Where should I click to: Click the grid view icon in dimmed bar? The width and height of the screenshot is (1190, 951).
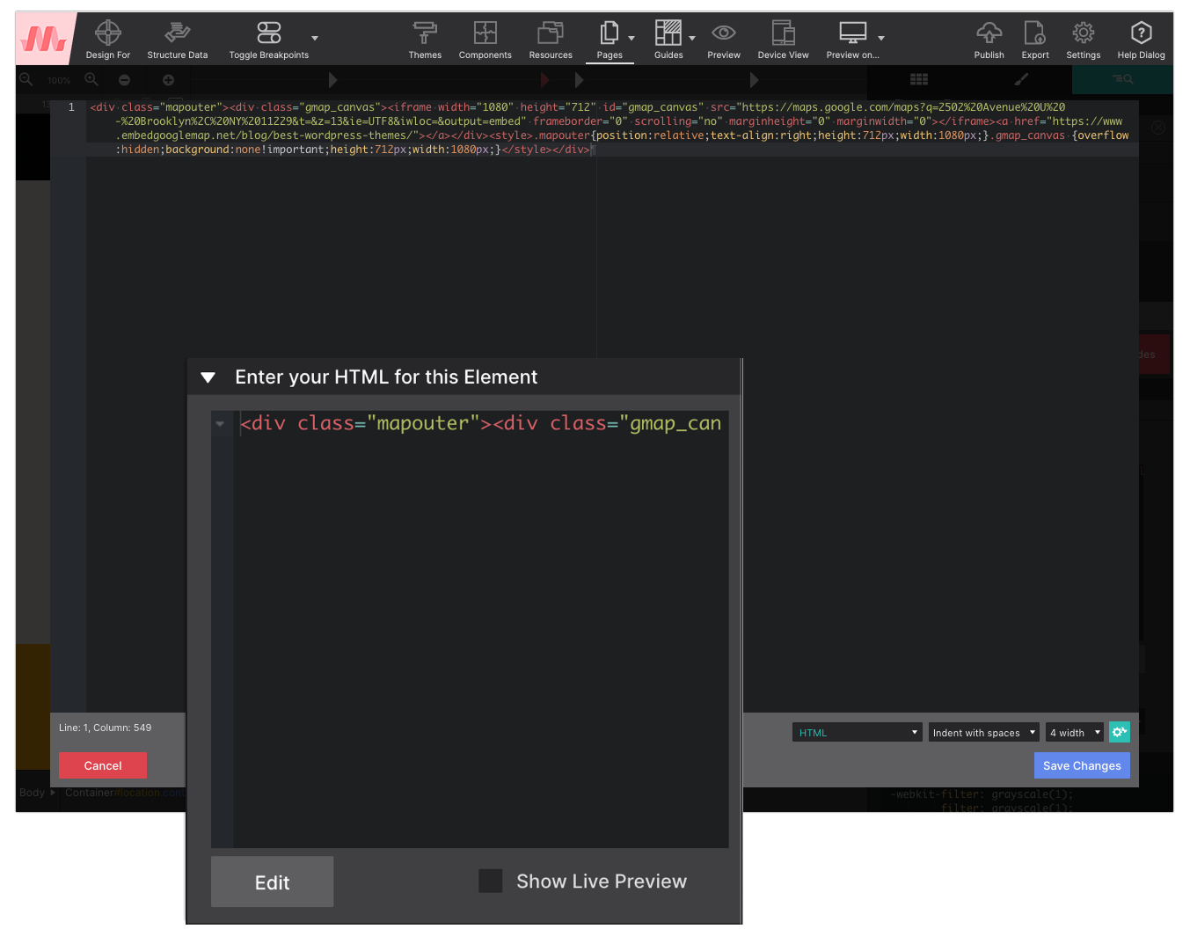click(x=919, y=79)
